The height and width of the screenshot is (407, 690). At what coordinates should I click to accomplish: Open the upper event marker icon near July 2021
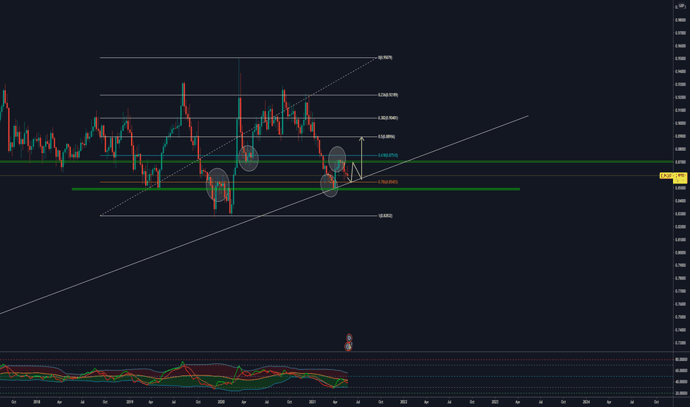(349, 338)
